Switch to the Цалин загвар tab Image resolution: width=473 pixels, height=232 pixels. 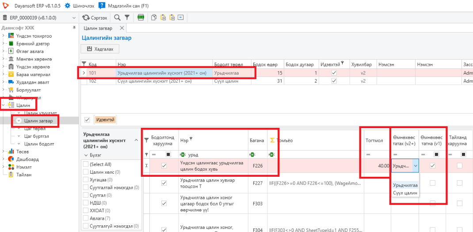click(x=98, y=28)
